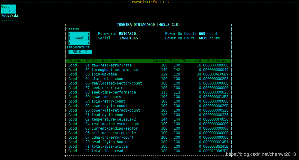299x160 pixels.
Task: Click the serial number 17GGRTJKS
Action: pos(128,38)
